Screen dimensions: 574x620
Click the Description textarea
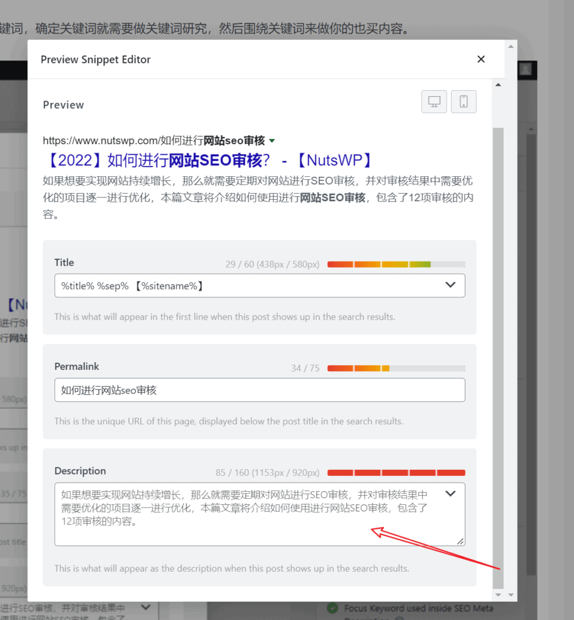point(259,515)
